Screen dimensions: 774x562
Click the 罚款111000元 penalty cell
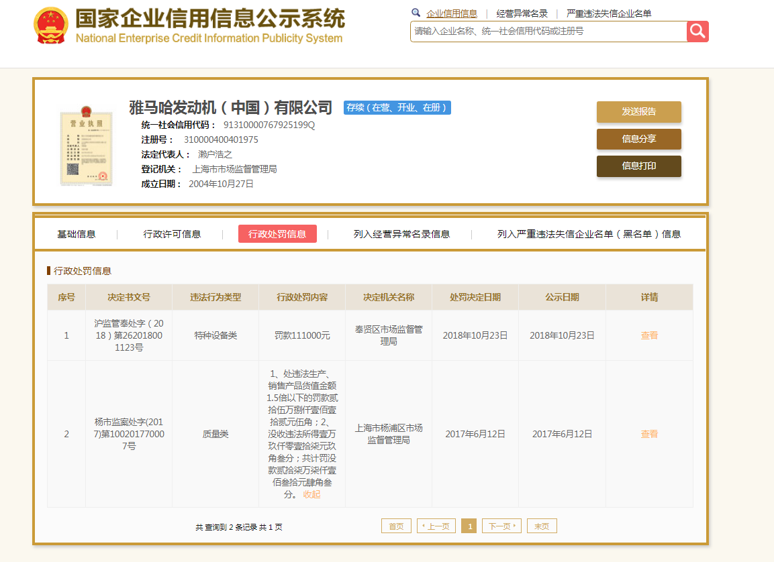[302, 336]
